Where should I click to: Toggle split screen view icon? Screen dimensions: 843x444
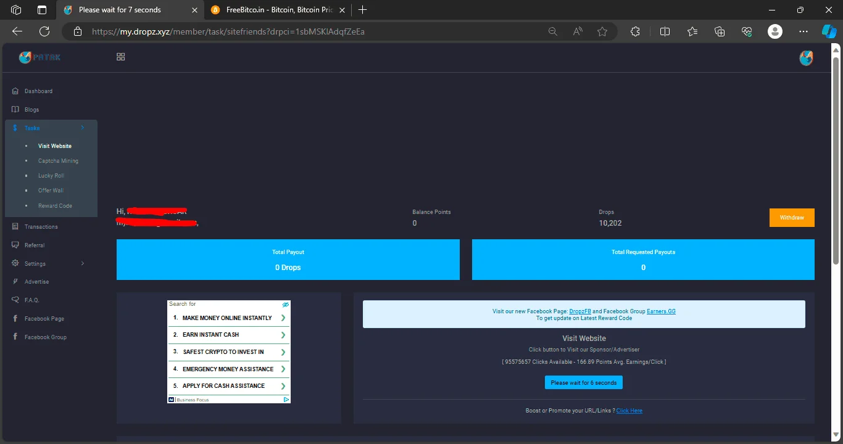(665, 31)
